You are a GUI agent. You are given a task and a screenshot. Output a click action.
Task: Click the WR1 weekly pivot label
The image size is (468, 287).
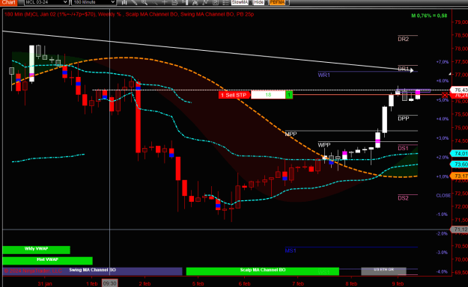[323, 75]
